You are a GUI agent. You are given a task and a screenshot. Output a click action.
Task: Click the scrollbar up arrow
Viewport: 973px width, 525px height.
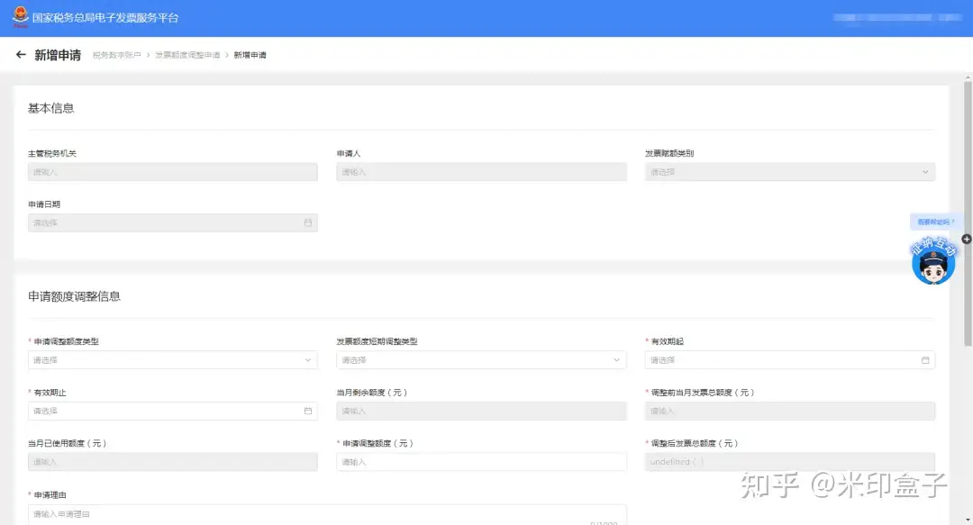pyautogui.click(x=968, y=77)
